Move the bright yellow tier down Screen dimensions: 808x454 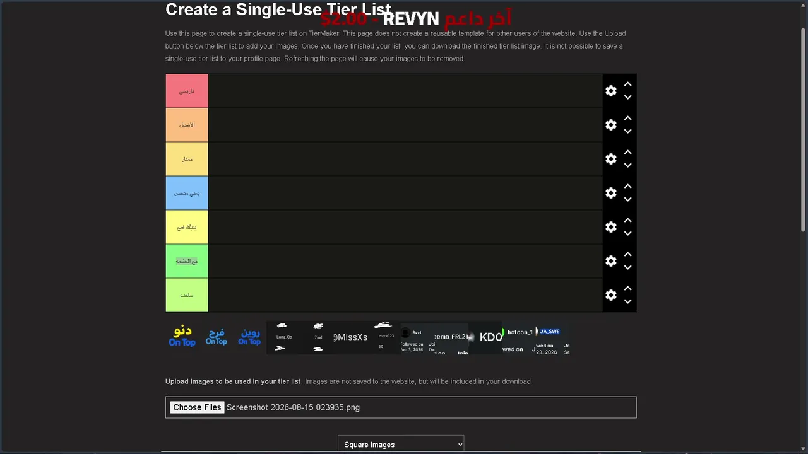tap(627, 234)
